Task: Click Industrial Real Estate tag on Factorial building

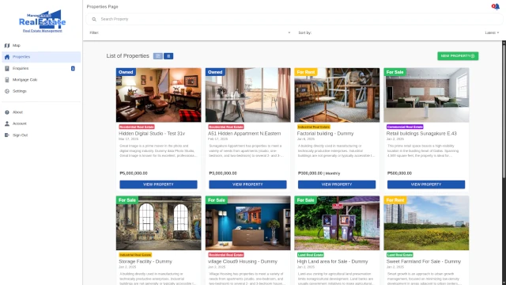Action: pos(314,127)
